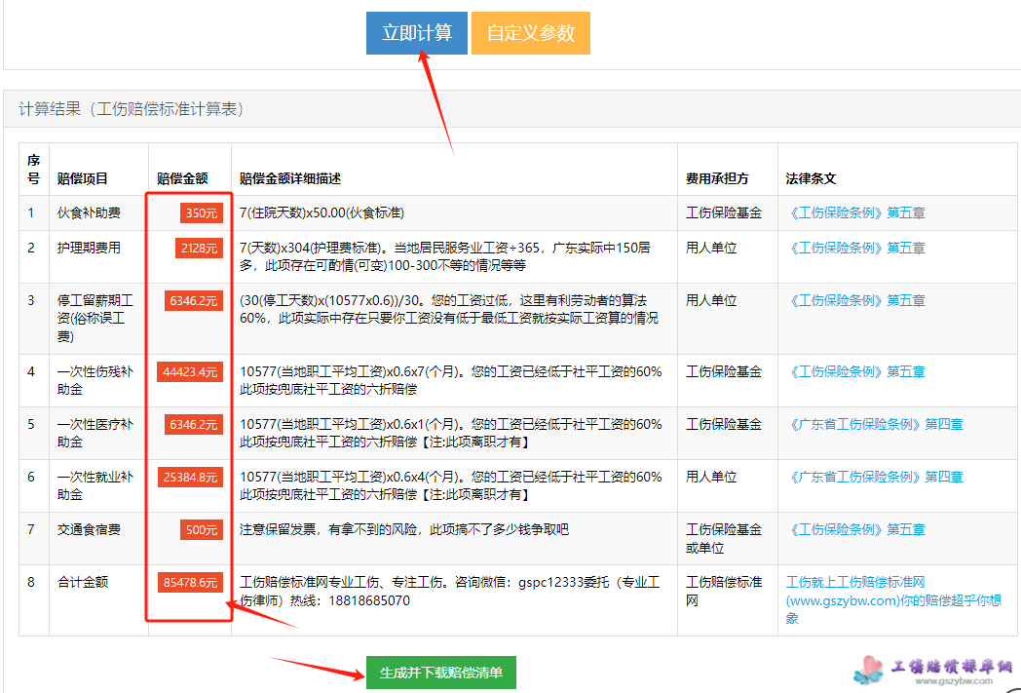The image size is (1021, 693).
Task: Open 工伤保险条例 link in 停工留薪期工资 row
Action: pyautogui.click(x=855, y=300)
